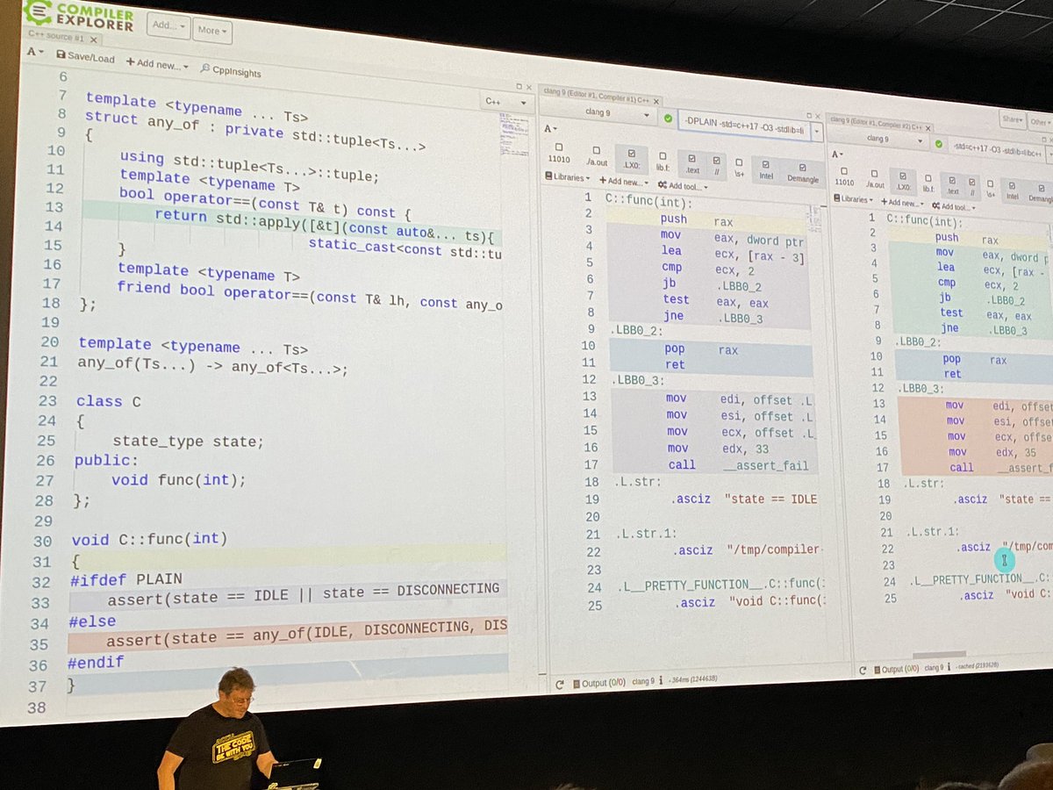Close the Compiler #1 tab
The image size is (1053, 790).
point(655,101)
